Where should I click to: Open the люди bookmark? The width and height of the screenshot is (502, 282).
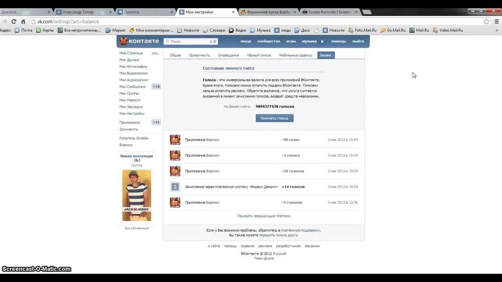[x=282, y=30]
